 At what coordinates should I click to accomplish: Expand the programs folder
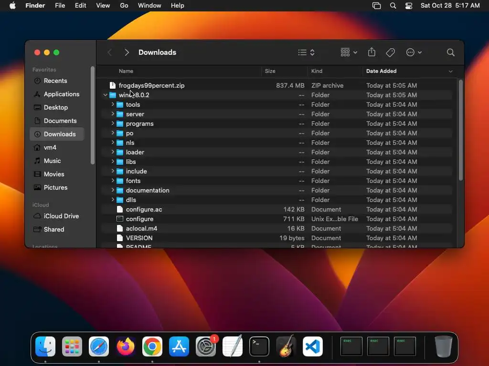click(x=113, y=123)
